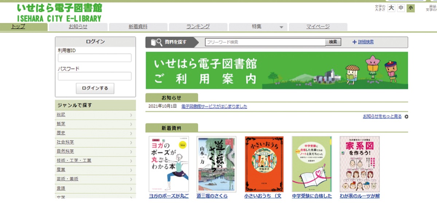This screenshot has width=437, height=203.
Task: Click the 利用者ID input field
Action: pos(95,58)
